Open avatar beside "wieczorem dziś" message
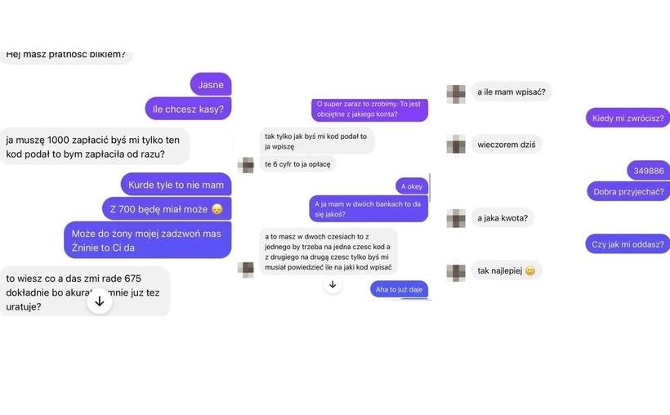 pos(456,145)
